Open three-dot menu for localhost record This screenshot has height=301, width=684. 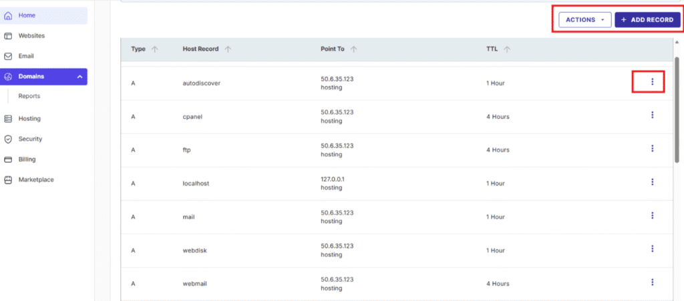(652, 182)
